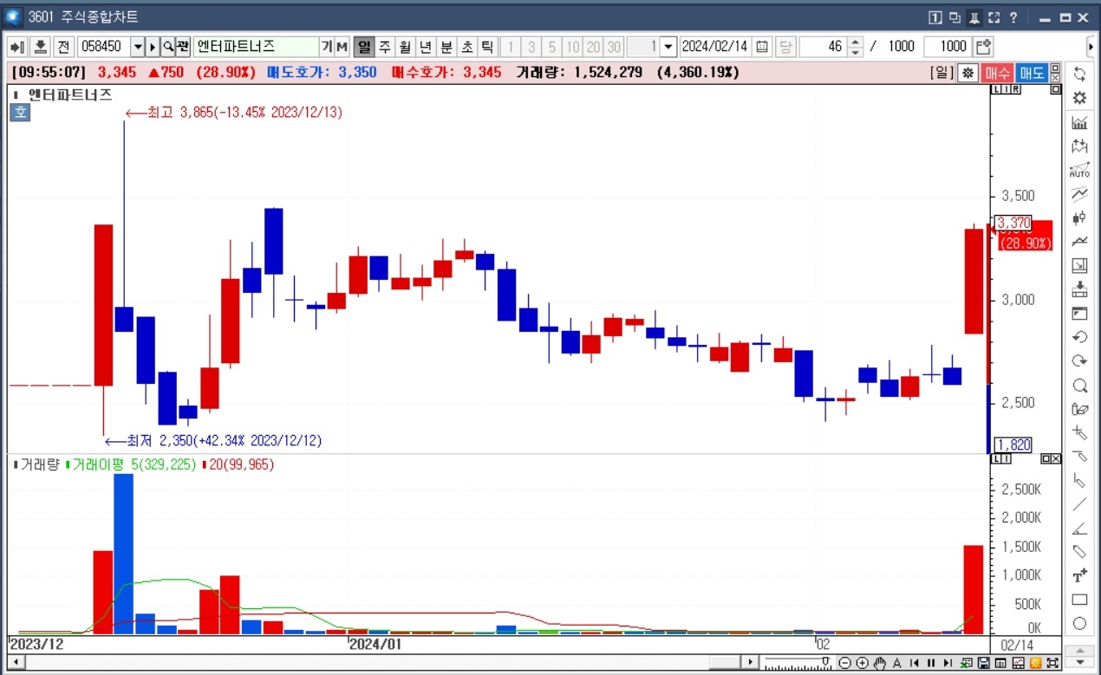Click the 관 button beside search icon
Screen dimensions: 1101x675
(183, 46)
